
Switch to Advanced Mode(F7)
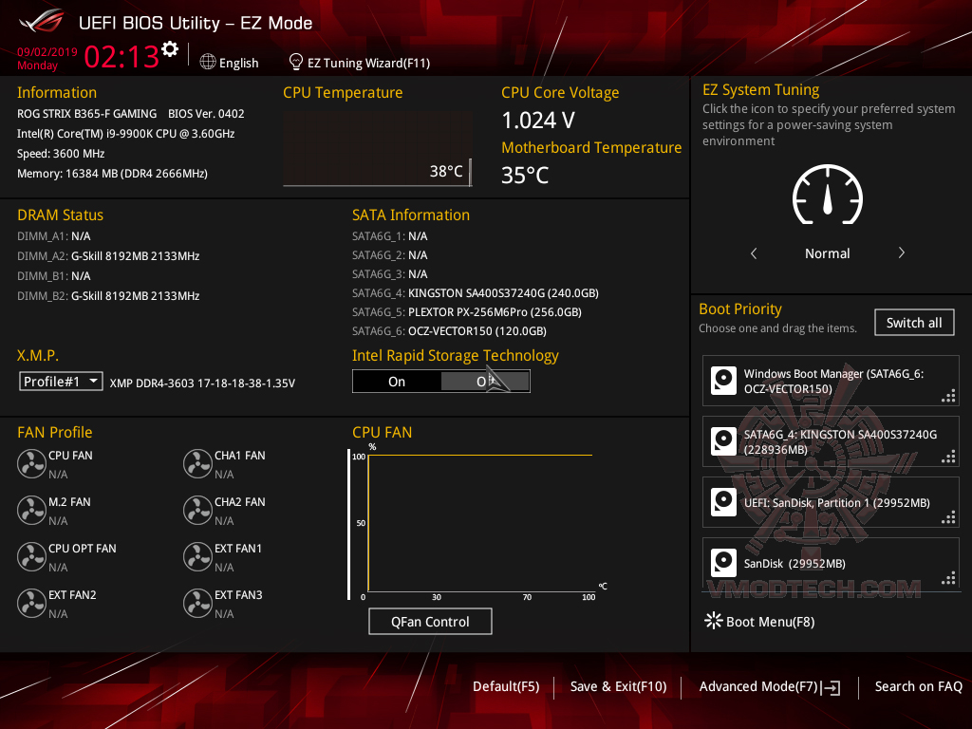pos(759,686)
